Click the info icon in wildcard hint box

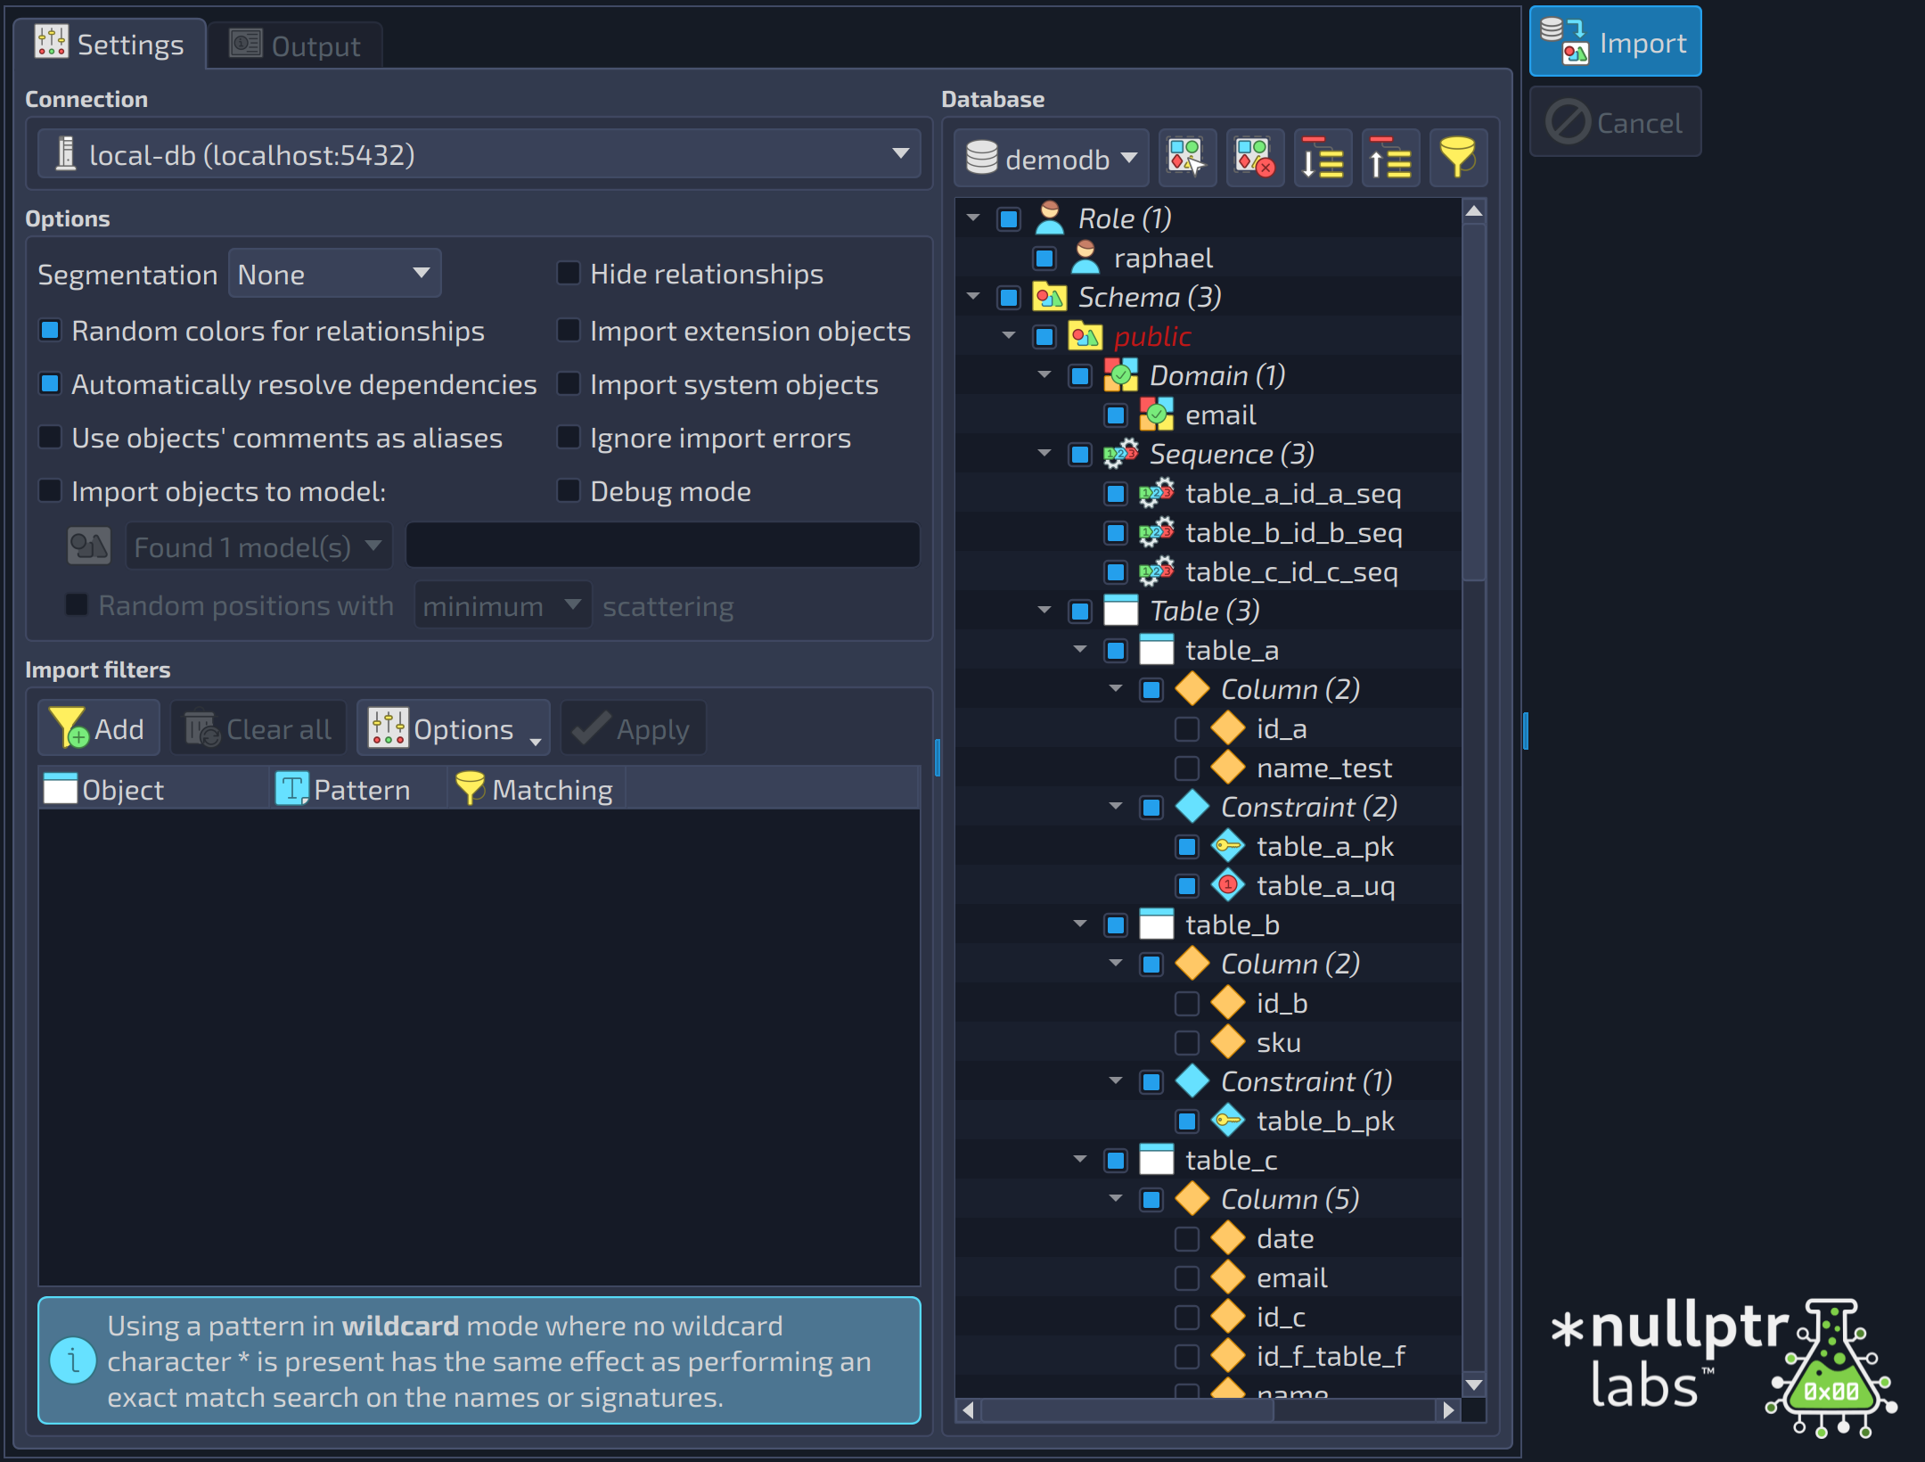[x=73, y=1361]
